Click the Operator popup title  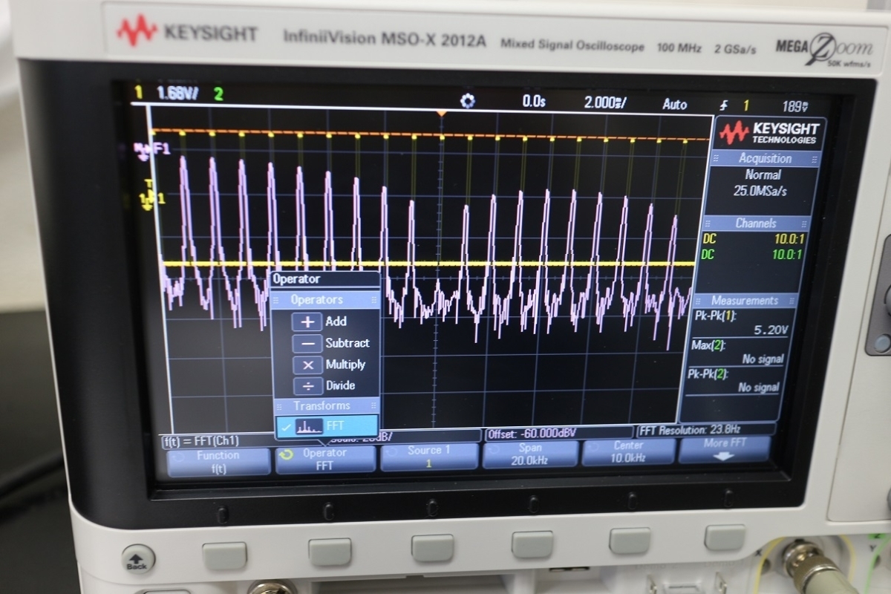296,279
